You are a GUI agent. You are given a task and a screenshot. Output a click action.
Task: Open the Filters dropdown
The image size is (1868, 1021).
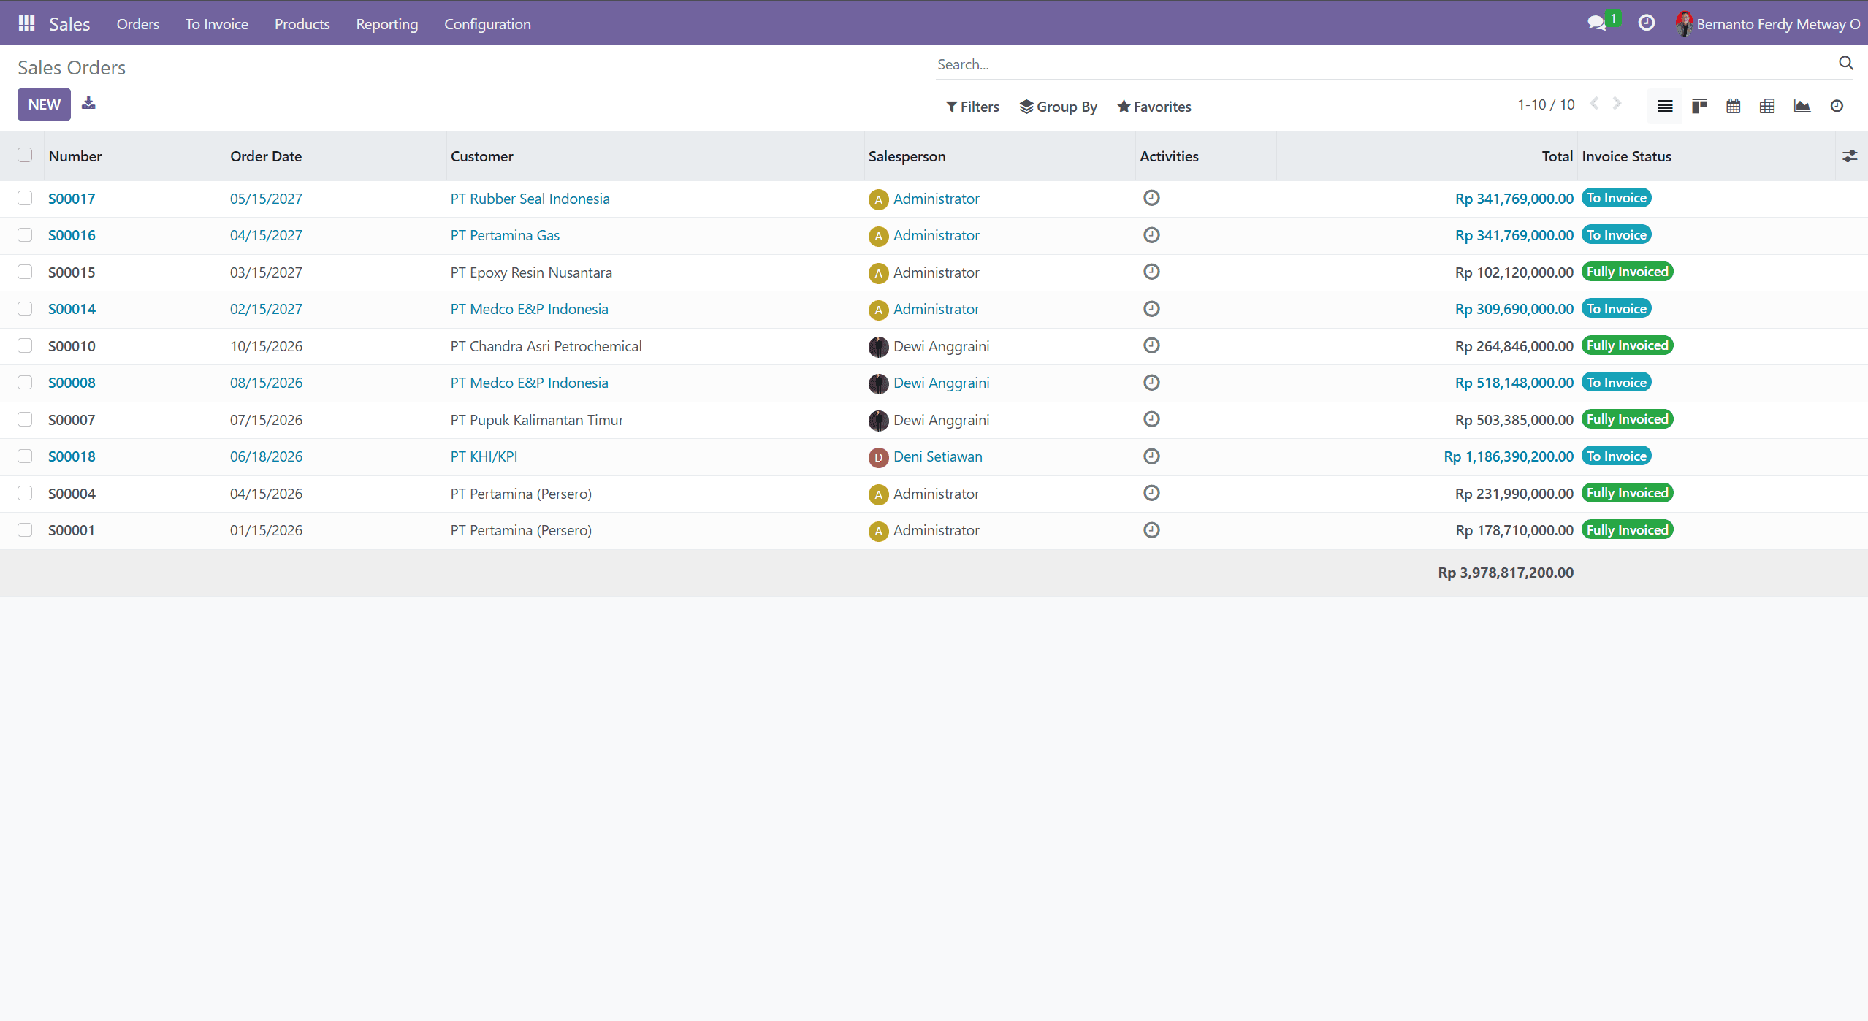(x=972, y=107)
